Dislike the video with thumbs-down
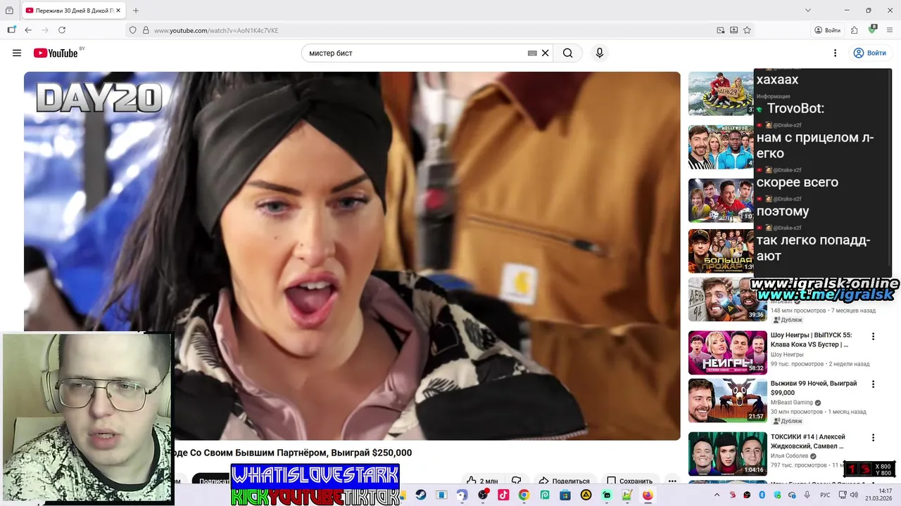 (x=517, y=481)
